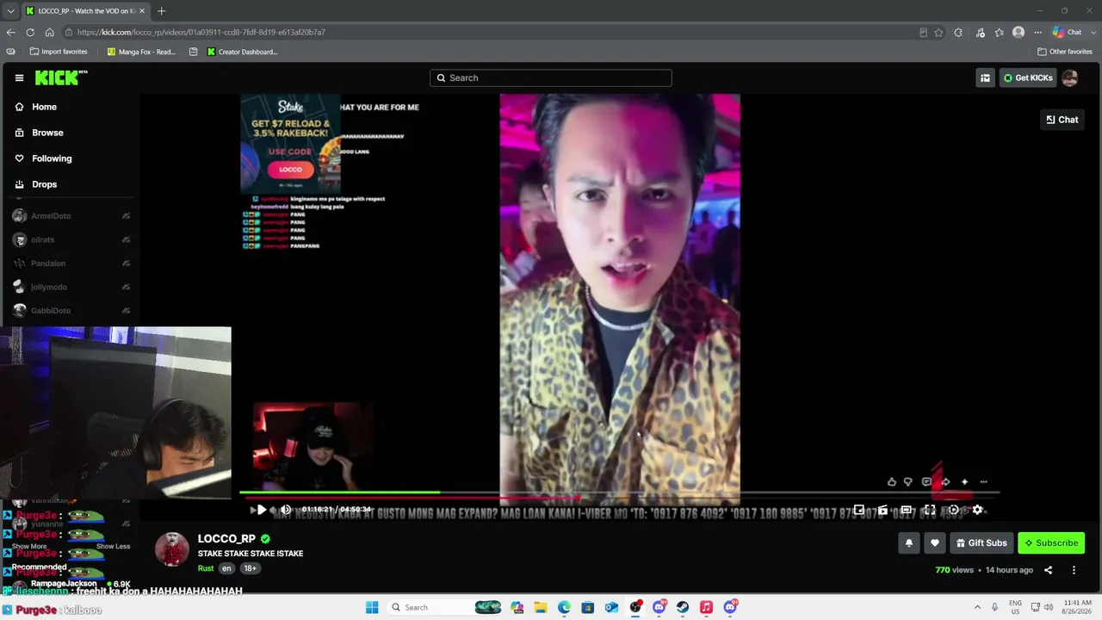The height and width of the screenshot is (620, 1102).
Task: Open ArmelDoto channel in sidebar
Action: point(71,216)
